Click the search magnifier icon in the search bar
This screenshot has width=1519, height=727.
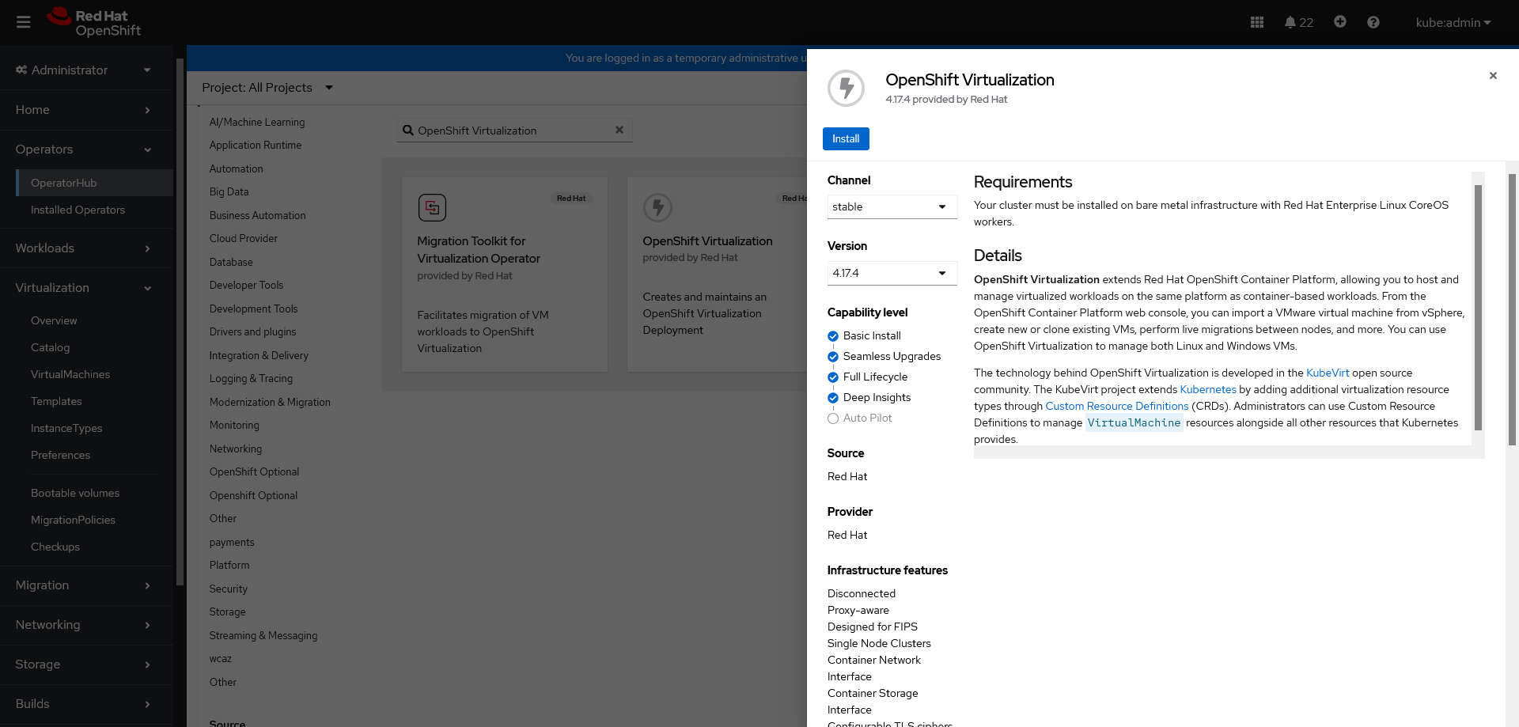[407, 130]
